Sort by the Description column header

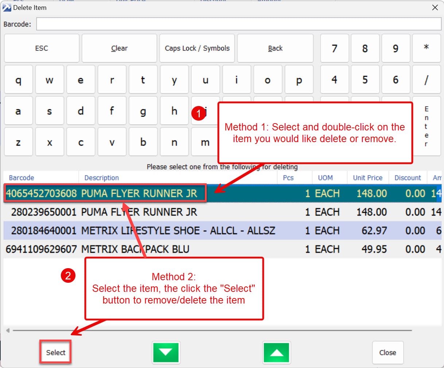pos(102,178)
